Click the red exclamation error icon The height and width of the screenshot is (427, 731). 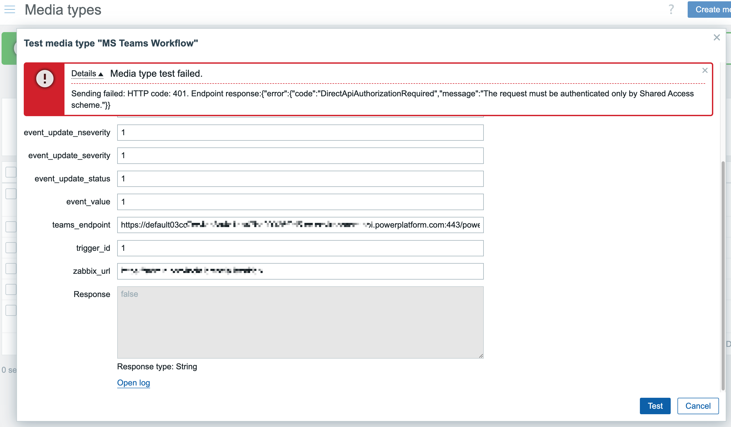[45, 79]
